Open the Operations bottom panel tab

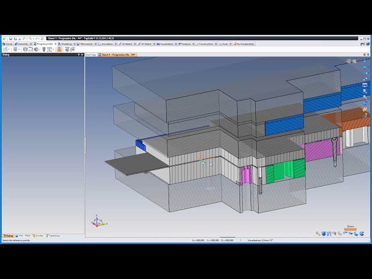pos(53,235)
